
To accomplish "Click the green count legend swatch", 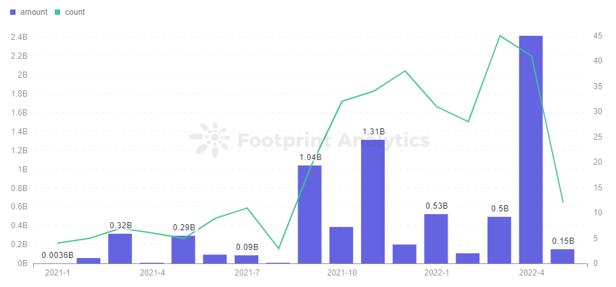I will click(x=58, y=12).
